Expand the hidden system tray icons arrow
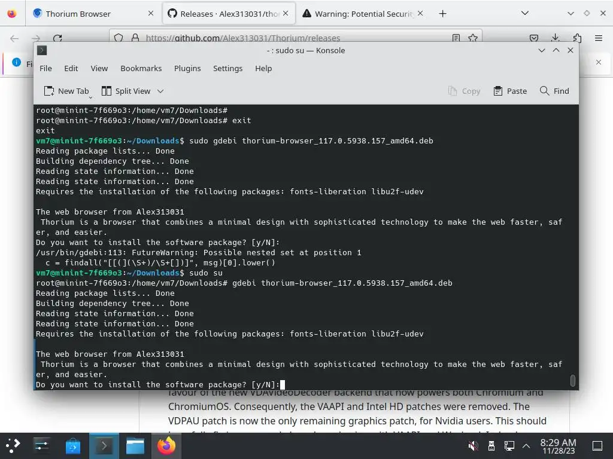The image size is (613, 459). pos(526,446)
